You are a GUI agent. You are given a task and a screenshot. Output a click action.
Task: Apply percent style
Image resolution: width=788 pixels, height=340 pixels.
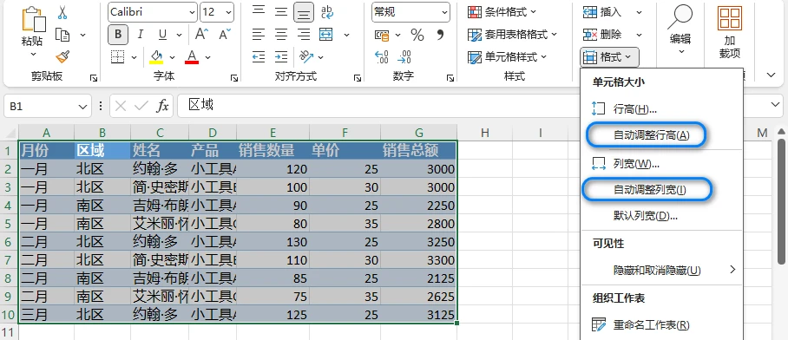[417, 35]
